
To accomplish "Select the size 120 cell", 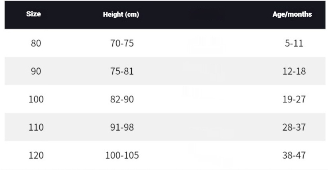I will (x=36, y=155).
